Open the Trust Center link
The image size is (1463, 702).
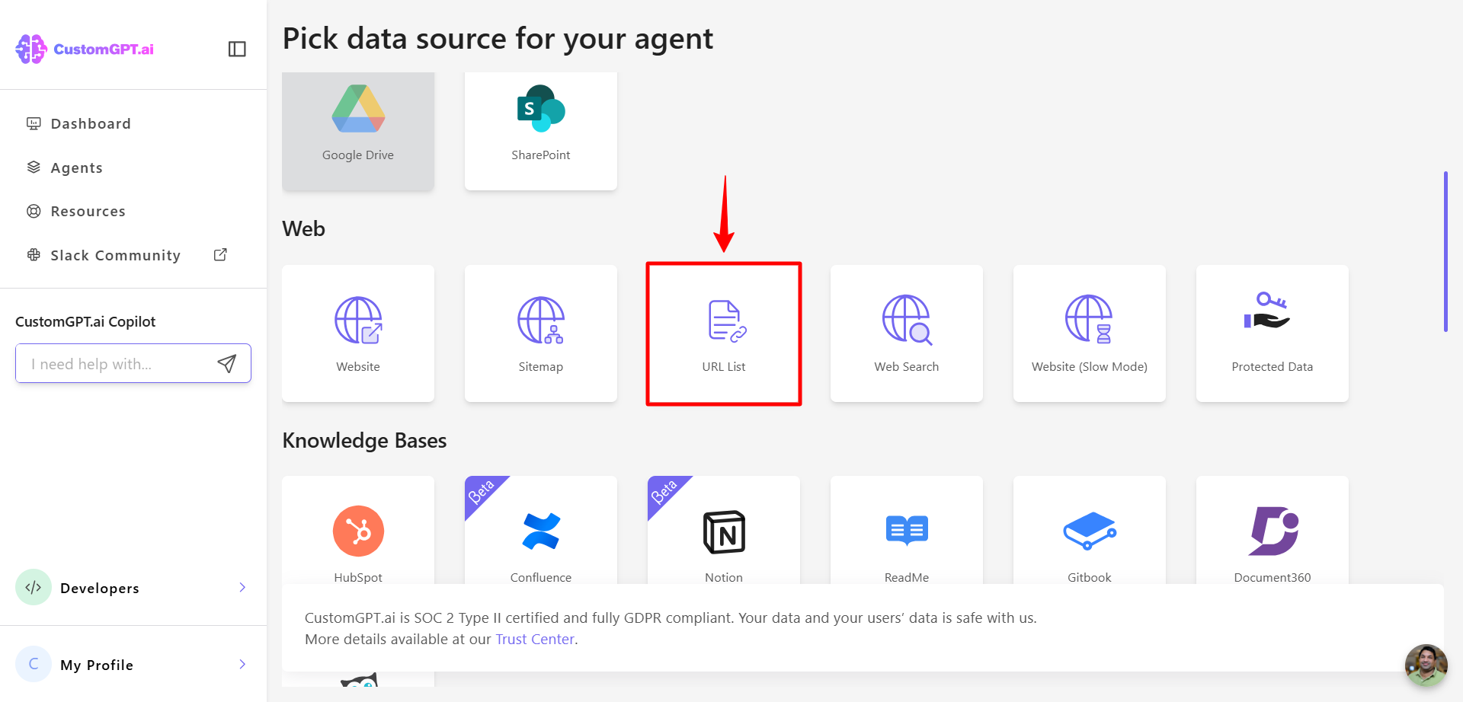click(535, 639)
